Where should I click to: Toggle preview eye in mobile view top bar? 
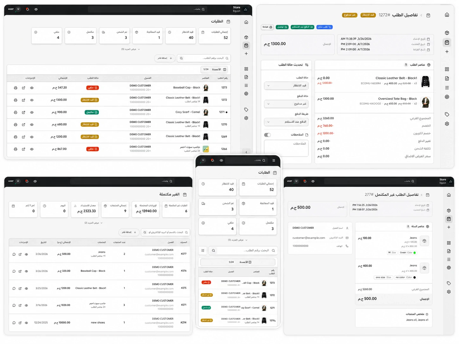[x=221, y=160]
